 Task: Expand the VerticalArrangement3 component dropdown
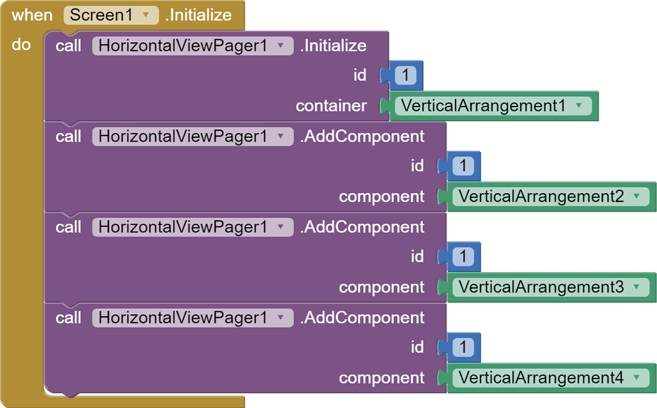click(636, 287)
